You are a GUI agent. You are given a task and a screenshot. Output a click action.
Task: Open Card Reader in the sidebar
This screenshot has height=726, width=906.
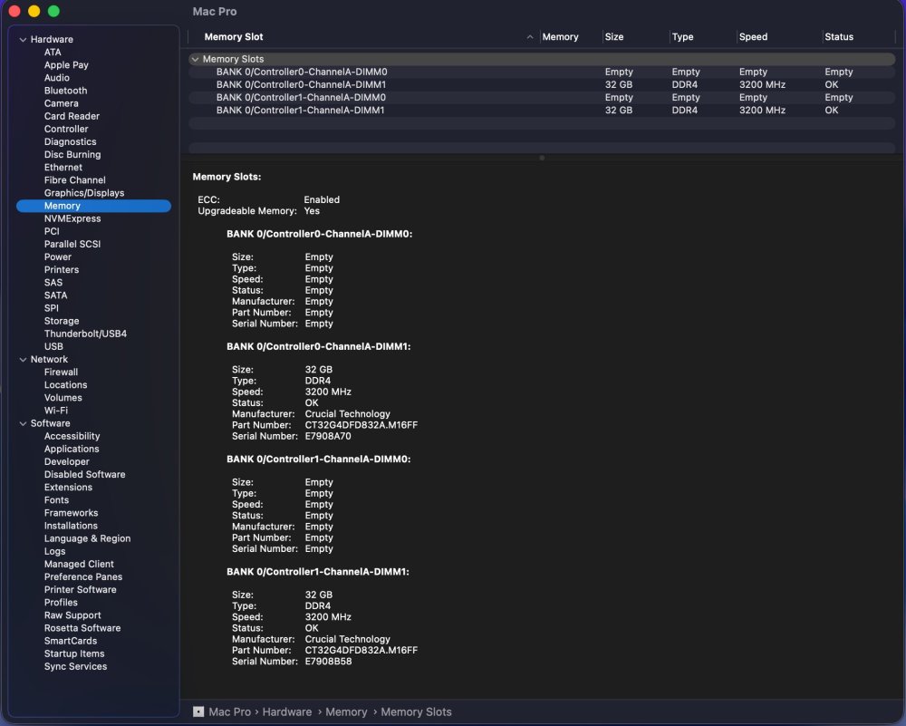pos(72,116)
